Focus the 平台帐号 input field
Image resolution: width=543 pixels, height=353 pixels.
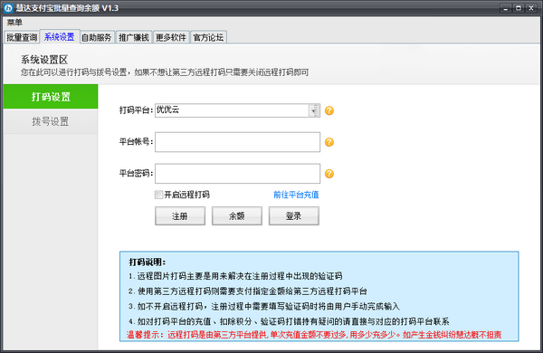click(x=237, y=142)
